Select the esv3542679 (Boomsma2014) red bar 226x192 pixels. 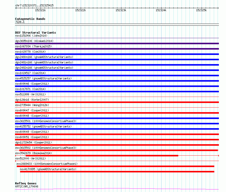point(102,156)
